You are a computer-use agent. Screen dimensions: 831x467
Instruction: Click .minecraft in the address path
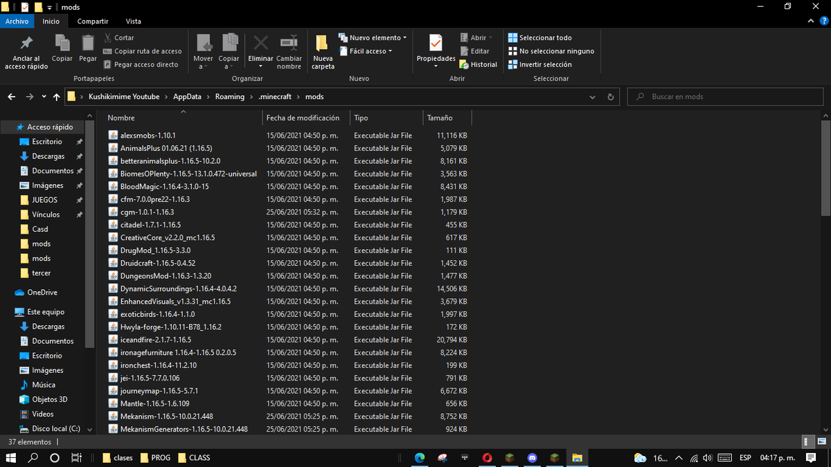pos(275,97)
